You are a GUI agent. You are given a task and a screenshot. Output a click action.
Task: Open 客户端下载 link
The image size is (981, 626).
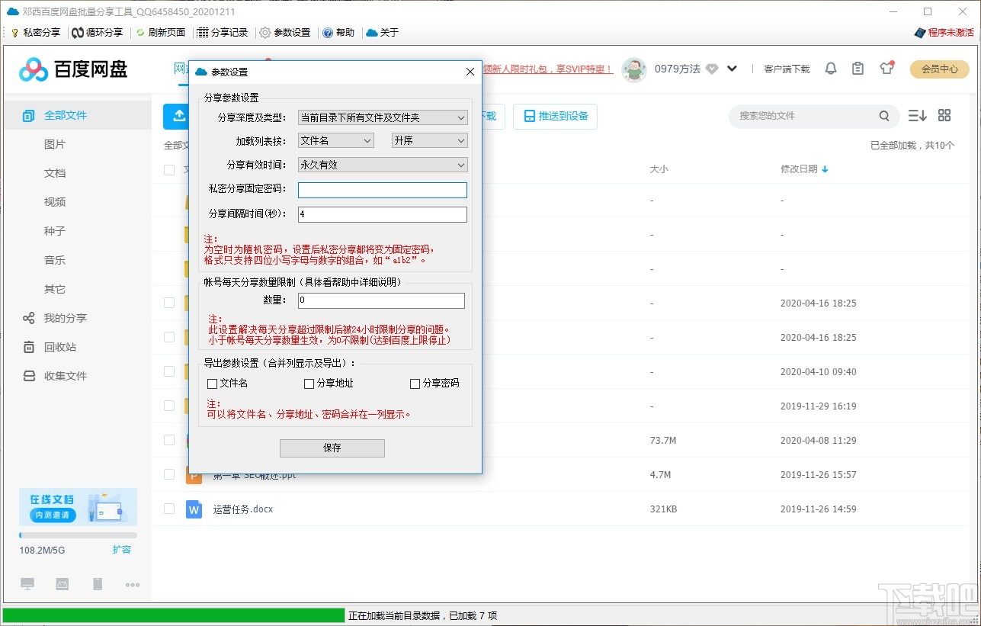pyautogui.click(x=787, y=69)
